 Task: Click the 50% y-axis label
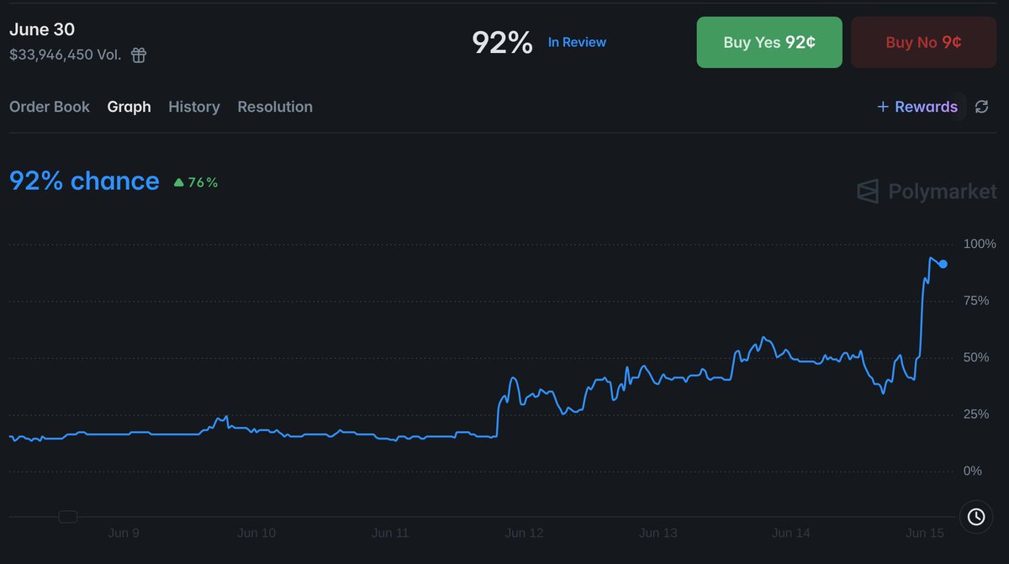pyautogui.click(x=977, y=357)
